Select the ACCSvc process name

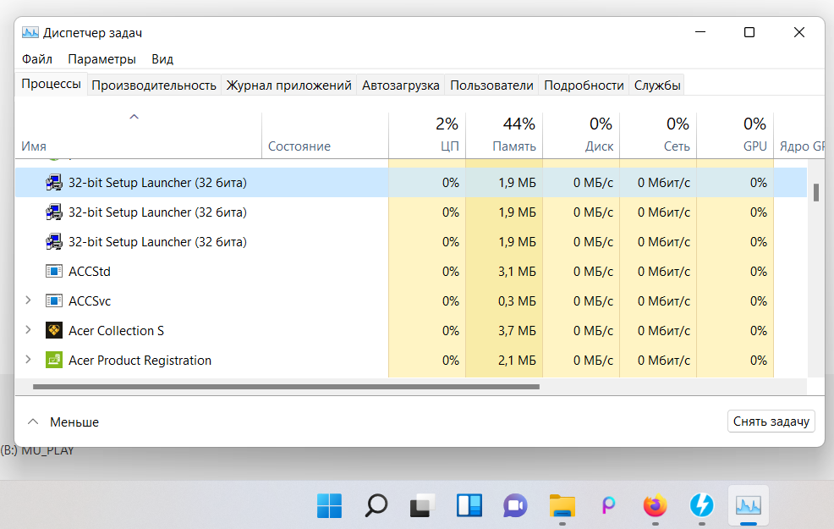coord(90,301)
